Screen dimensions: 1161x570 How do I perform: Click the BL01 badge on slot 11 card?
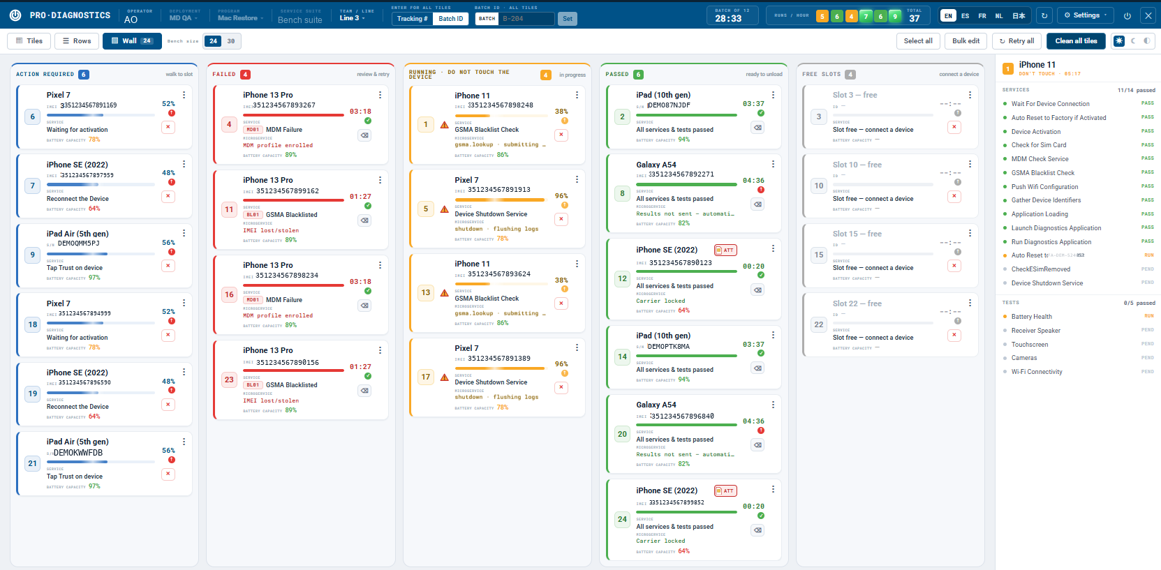[253, 215]
